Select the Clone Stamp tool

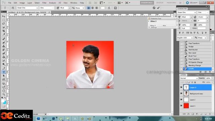coord(4,46)
